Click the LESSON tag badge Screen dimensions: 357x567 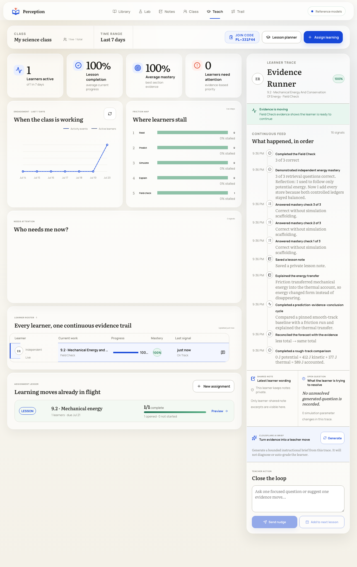click(27, 411)
